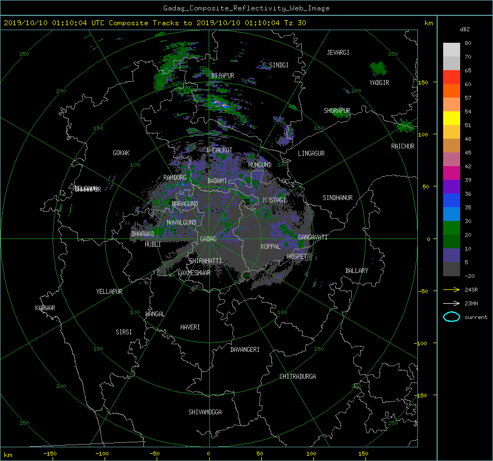Select the magenta 39 dBZ color swatch
Viewport: 493px width, 461px height.
[451, 173]
